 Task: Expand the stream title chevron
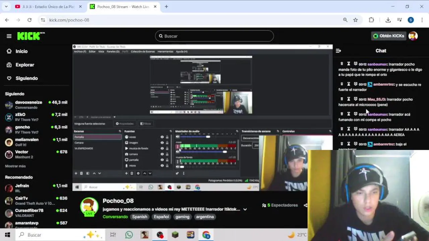(x=245, y=209)
